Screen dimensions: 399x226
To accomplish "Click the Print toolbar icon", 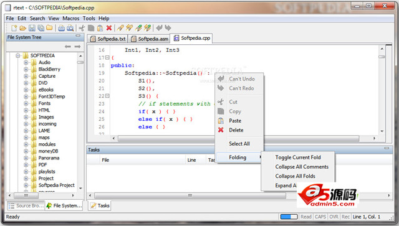I will [61, 28].
